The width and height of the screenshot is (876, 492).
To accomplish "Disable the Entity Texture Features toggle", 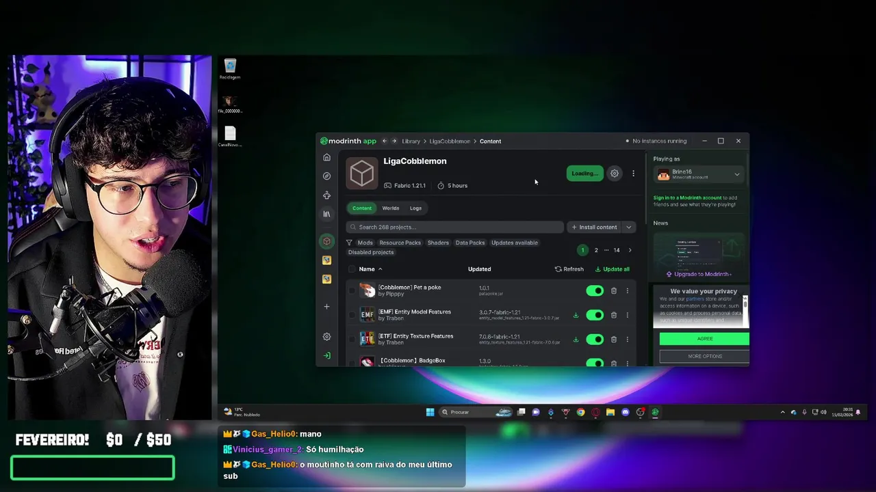I will (x=595, y=340).
